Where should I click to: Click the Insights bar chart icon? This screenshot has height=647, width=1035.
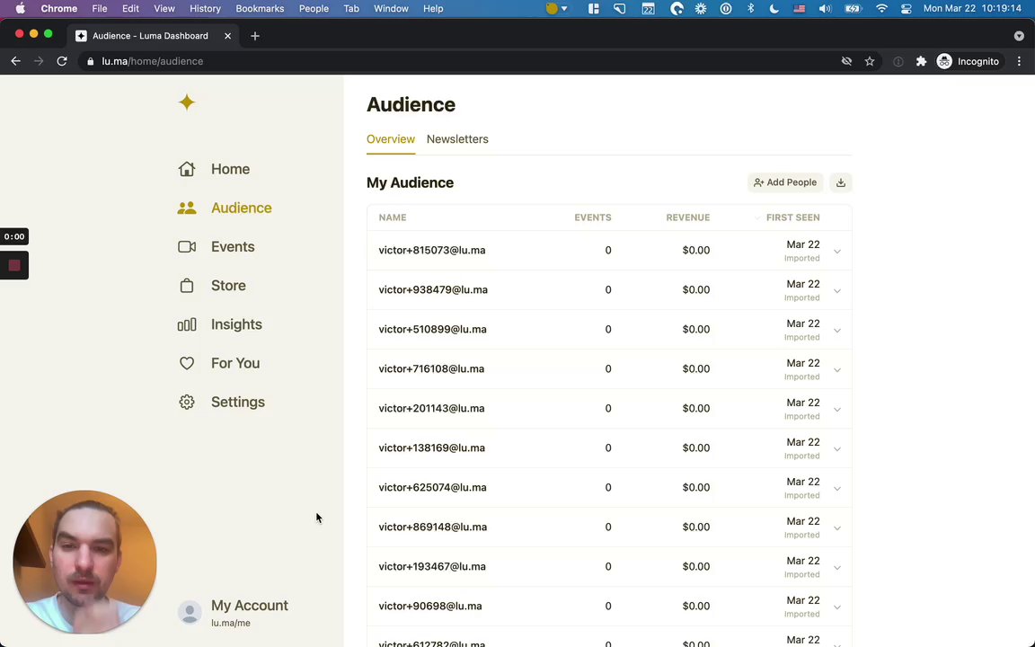tap(187, 324)
